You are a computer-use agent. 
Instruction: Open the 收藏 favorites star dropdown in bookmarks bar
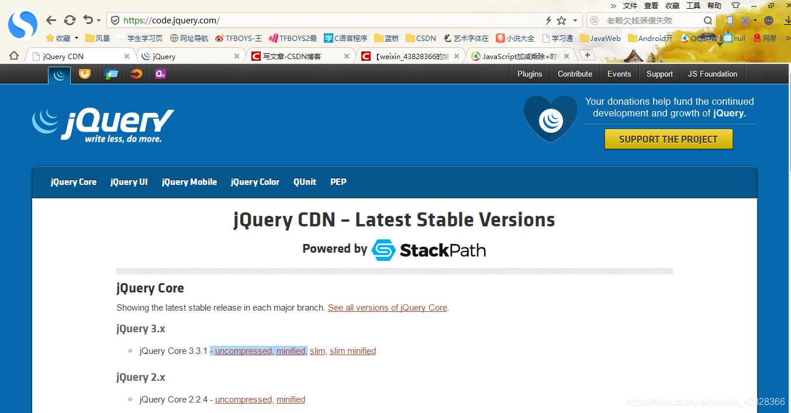(x=62, y=38)
